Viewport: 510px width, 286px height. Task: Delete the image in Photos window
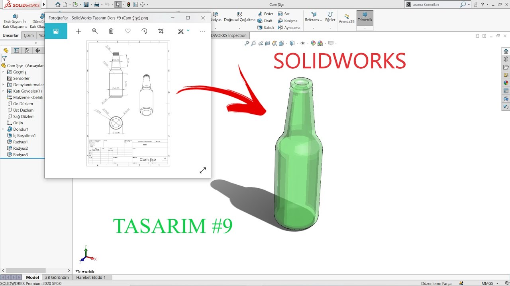point(111,31)
